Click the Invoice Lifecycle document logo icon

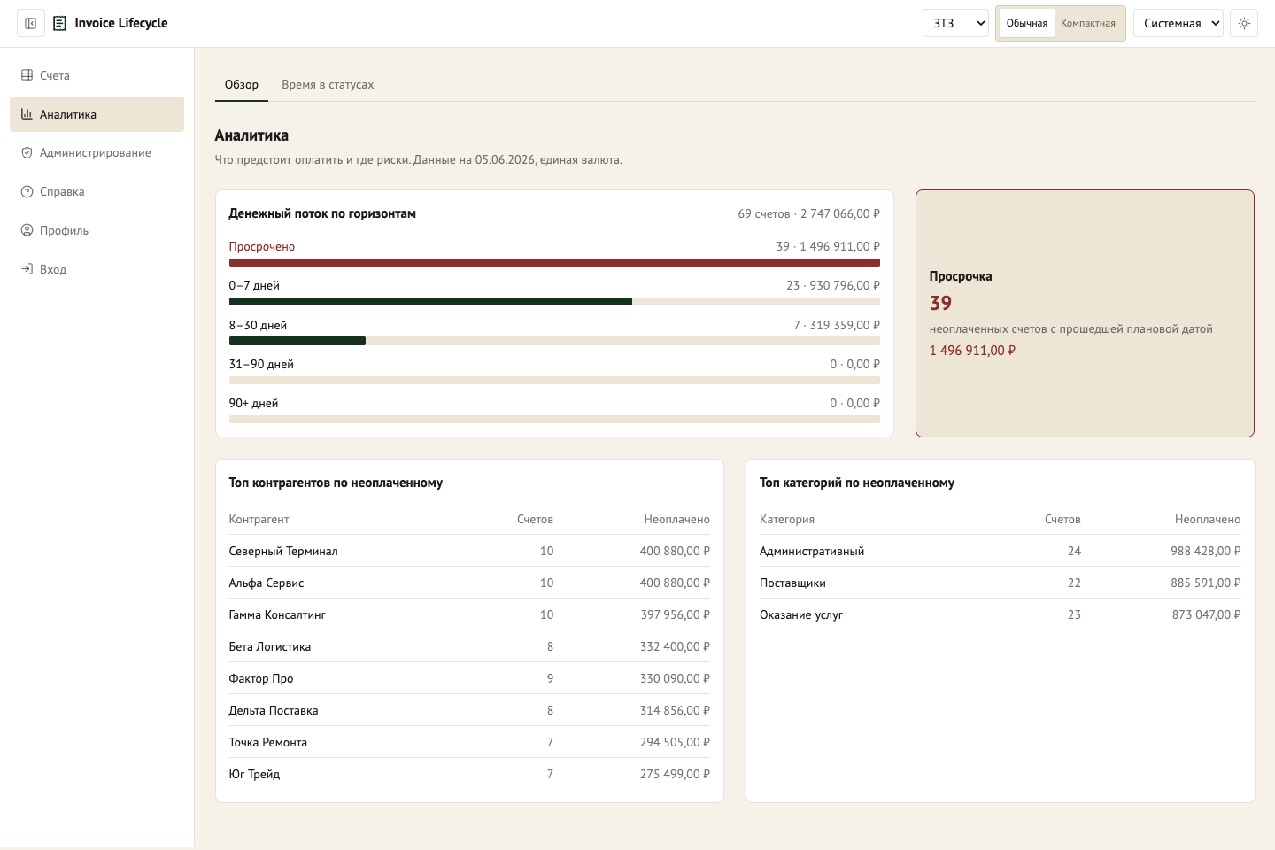tap(60, 23)
